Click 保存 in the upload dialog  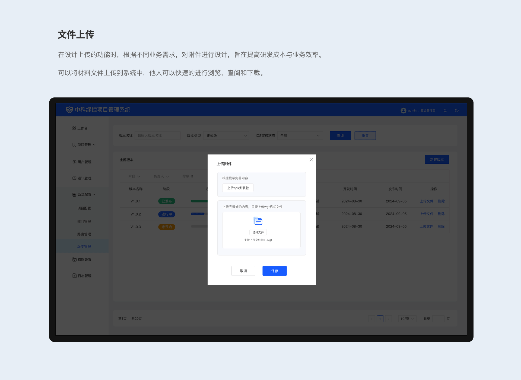(x=275, y=271)
